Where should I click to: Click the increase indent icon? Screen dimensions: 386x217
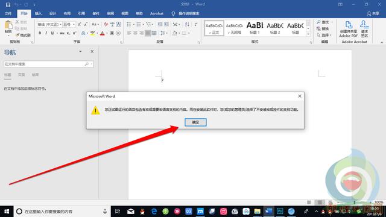[x=166, y=24]
